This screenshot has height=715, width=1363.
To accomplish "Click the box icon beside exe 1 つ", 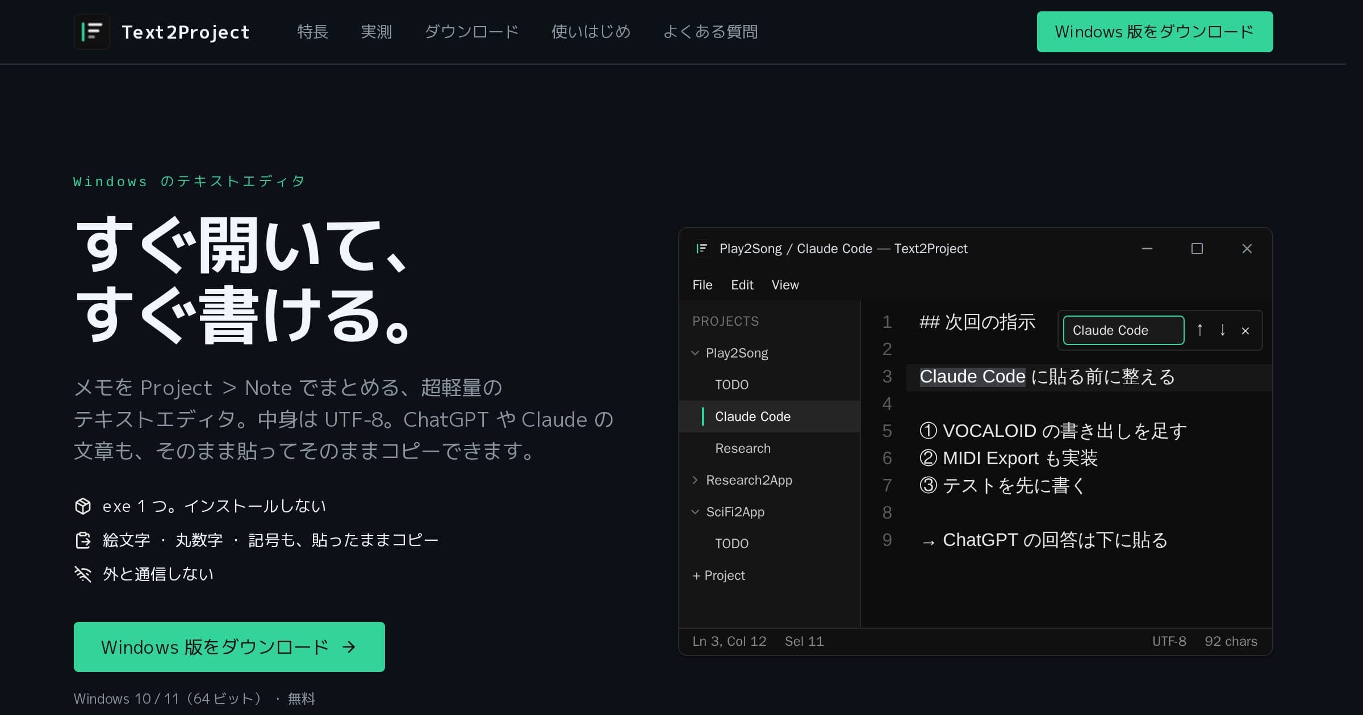I will point(83,506).
